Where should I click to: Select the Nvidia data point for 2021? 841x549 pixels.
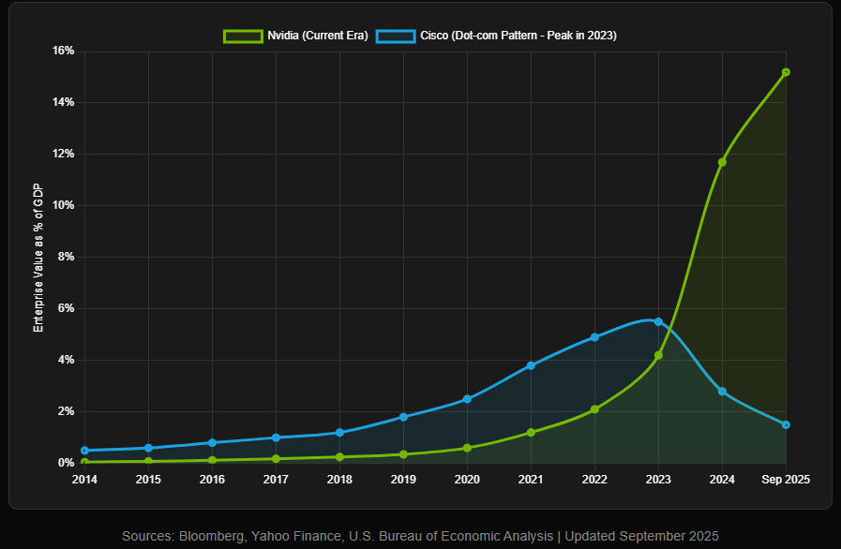pyautogui.click(x=531, y=433)
